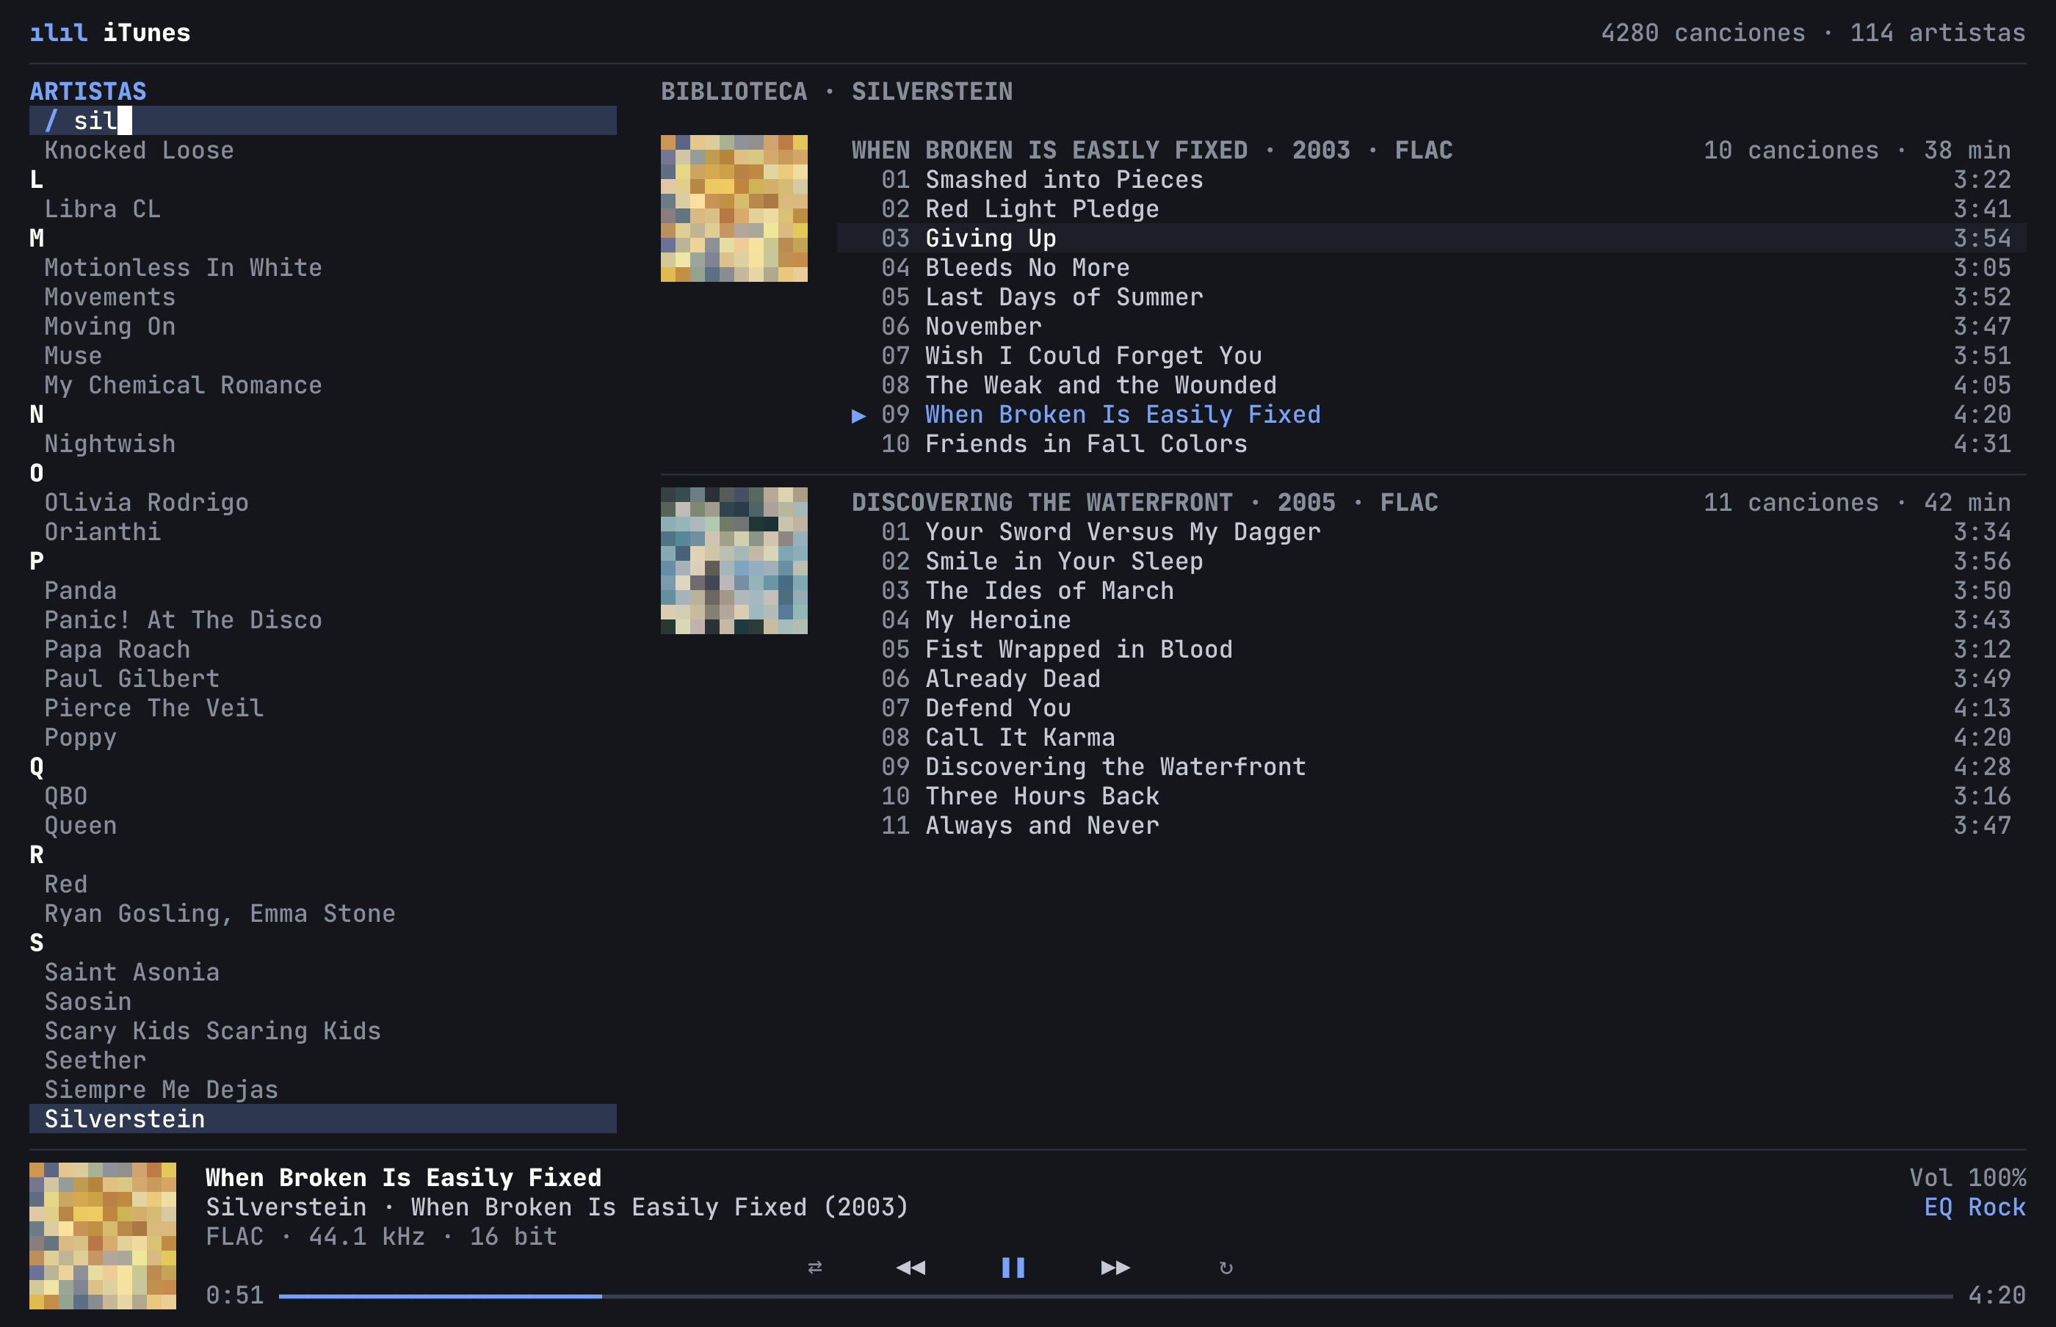Play track My Heroine
This screenshot has width=2056, height=1327.
click(1431, 619)
